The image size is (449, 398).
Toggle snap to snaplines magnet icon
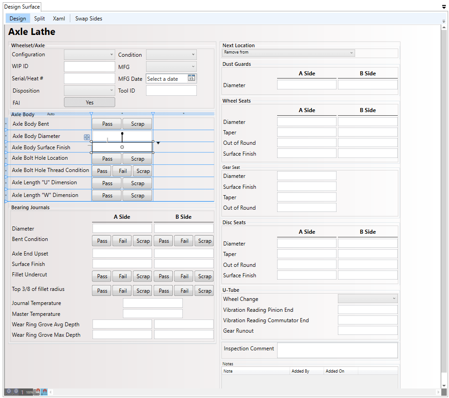44,392
